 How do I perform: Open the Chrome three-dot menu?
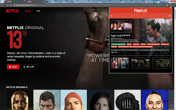click(174, 5)
